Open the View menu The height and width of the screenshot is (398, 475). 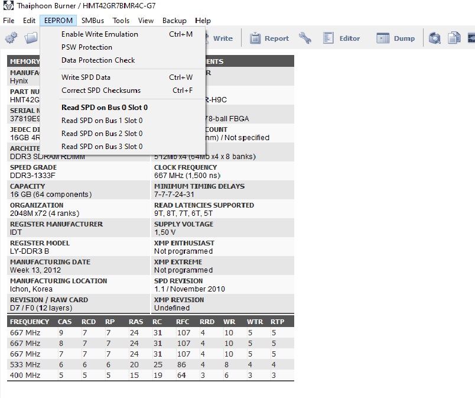[146, 21]
